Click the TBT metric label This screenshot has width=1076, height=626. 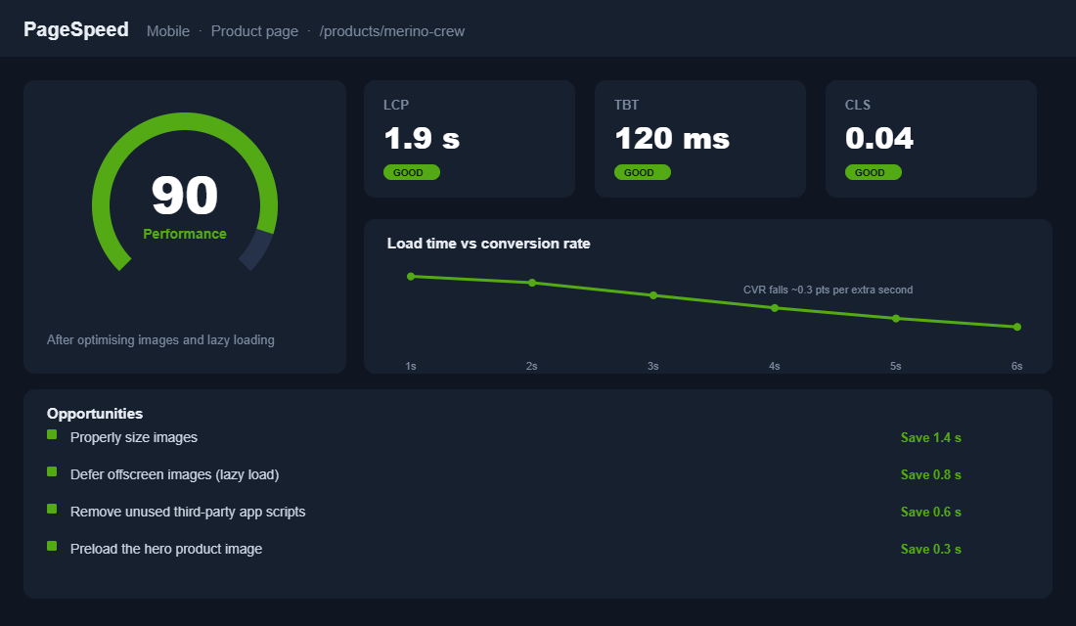pos(626,105)
